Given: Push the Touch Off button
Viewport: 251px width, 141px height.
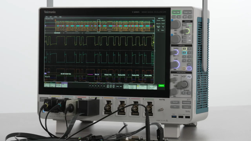Looking at the screenshot, I should tap(175, 102).
